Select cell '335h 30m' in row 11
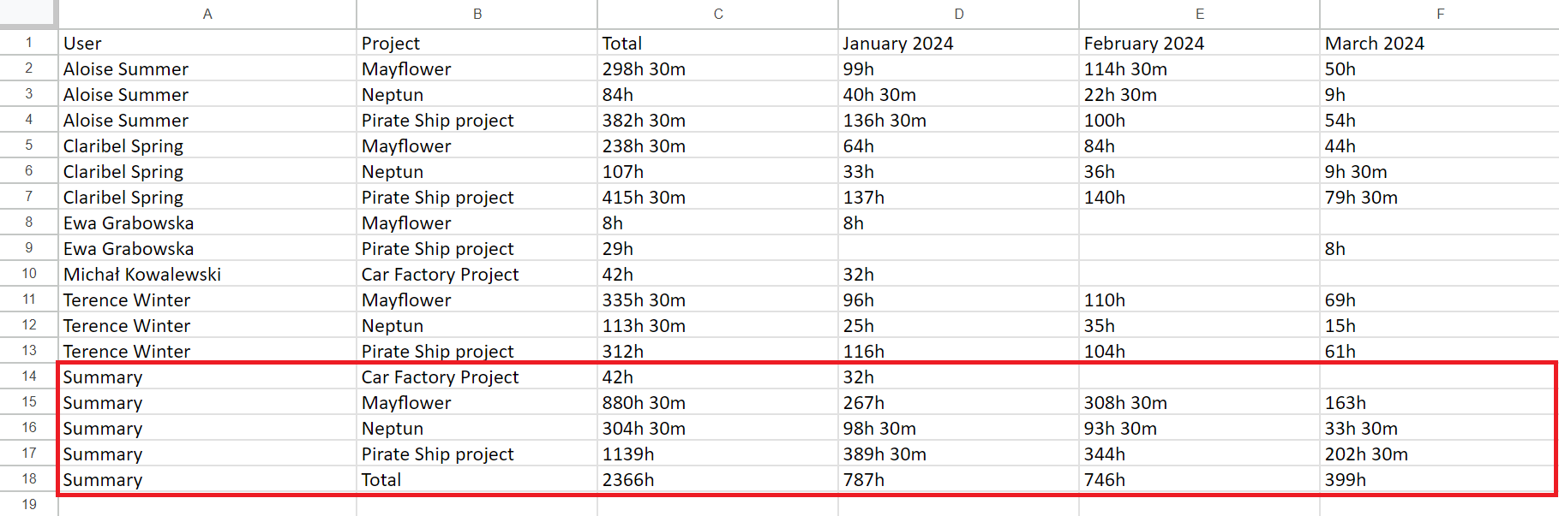The width and height of the screenshot is (1559, 516). pyautogui.click(x=718, y=300)
